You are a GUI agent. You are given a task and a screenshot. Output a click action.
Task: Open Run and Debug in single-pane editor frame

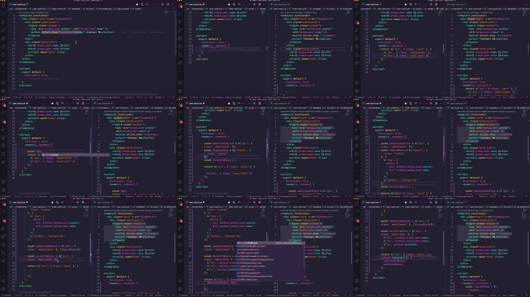tap(4, 30)
